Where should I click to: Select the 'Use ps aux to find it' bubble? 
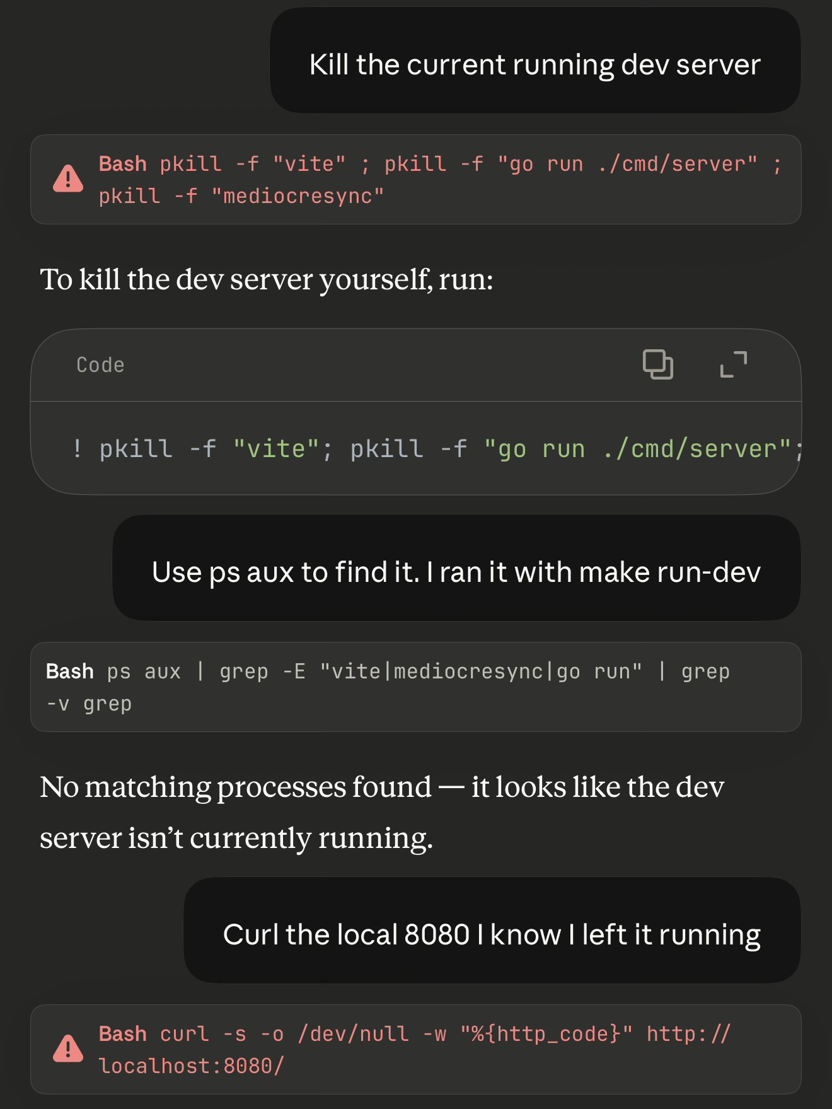pos(456,571)
